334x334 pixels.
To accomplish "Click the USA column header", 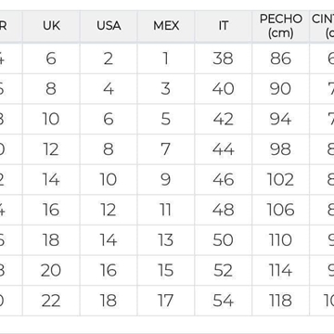I will point(109,26).
